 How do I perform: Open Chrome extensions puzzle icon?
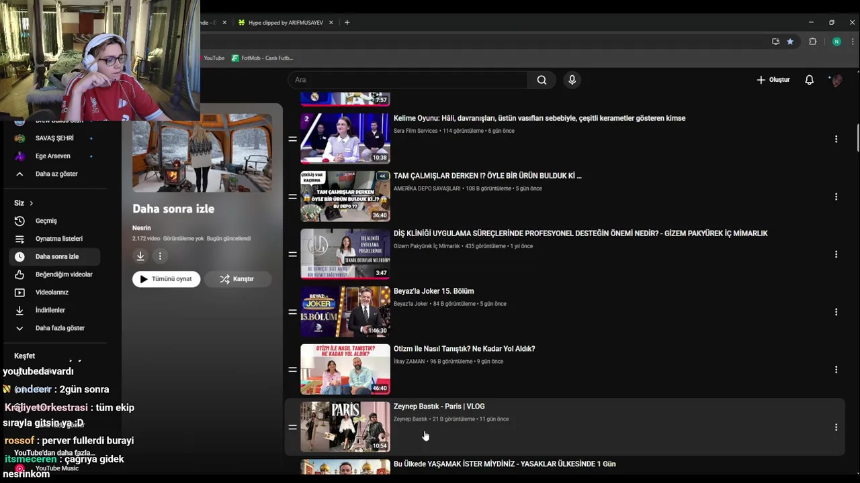[812, 42]
